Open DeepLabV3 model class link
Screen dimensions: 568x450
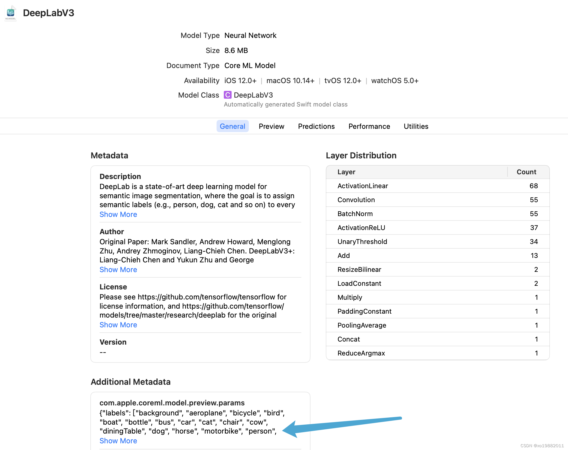pos(253,95)
